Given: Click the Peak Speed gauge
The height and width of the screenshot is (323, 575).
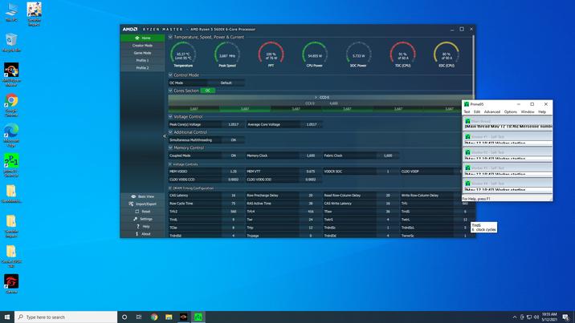Looking at the screenshot, I should tap(227, 55).
